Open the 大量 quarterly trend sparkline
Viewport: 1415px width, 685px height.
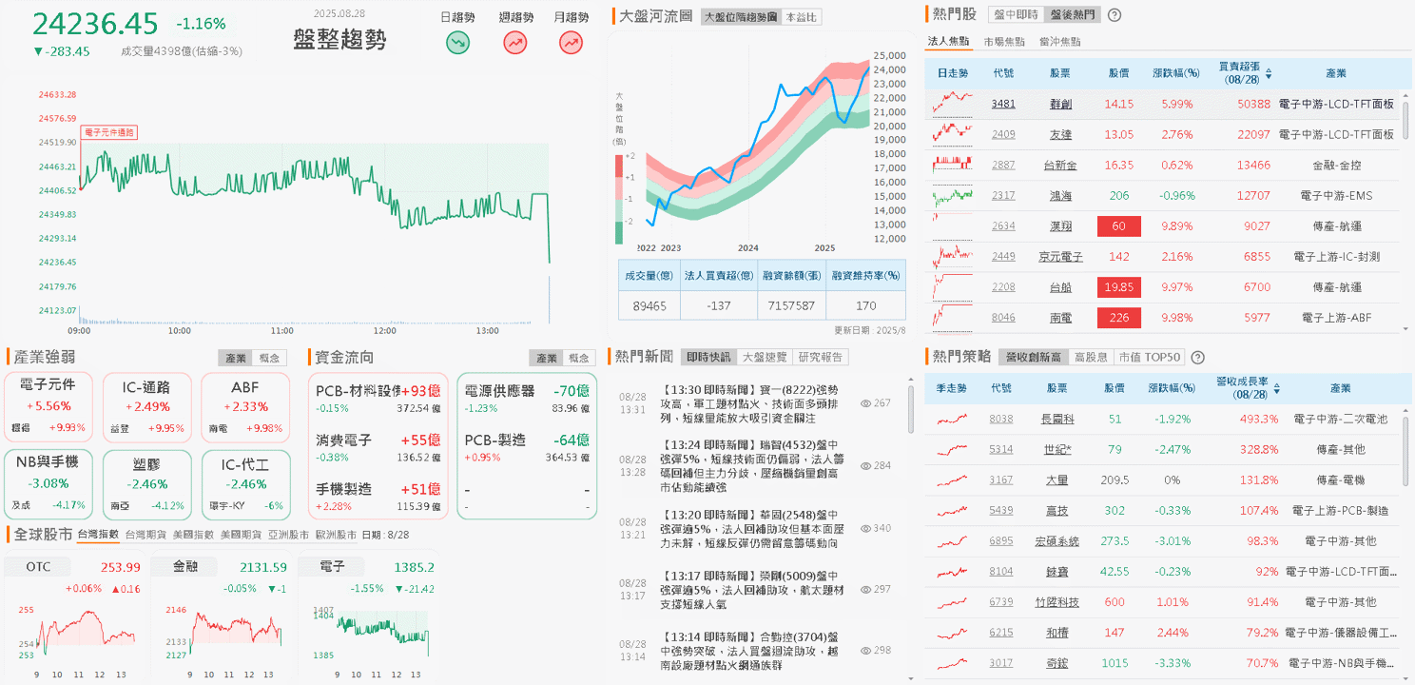tap(953, 479)
